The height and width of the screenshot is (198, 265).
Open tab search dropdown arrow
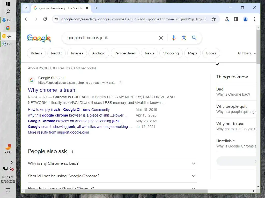point(26,8)
